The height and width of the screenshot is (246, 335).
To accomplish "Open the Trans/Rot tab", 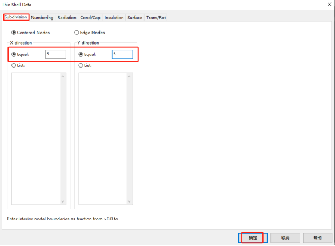I will [156, 18].
